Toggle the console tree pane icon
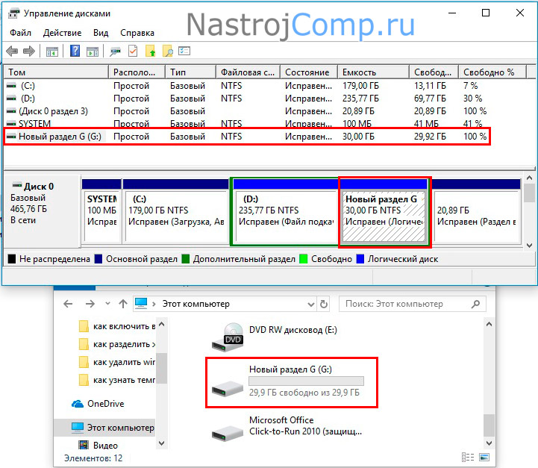 click(x=52, y=52)
